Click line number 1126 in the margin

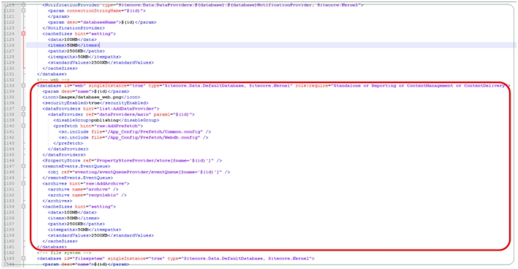tap(9, 45)
